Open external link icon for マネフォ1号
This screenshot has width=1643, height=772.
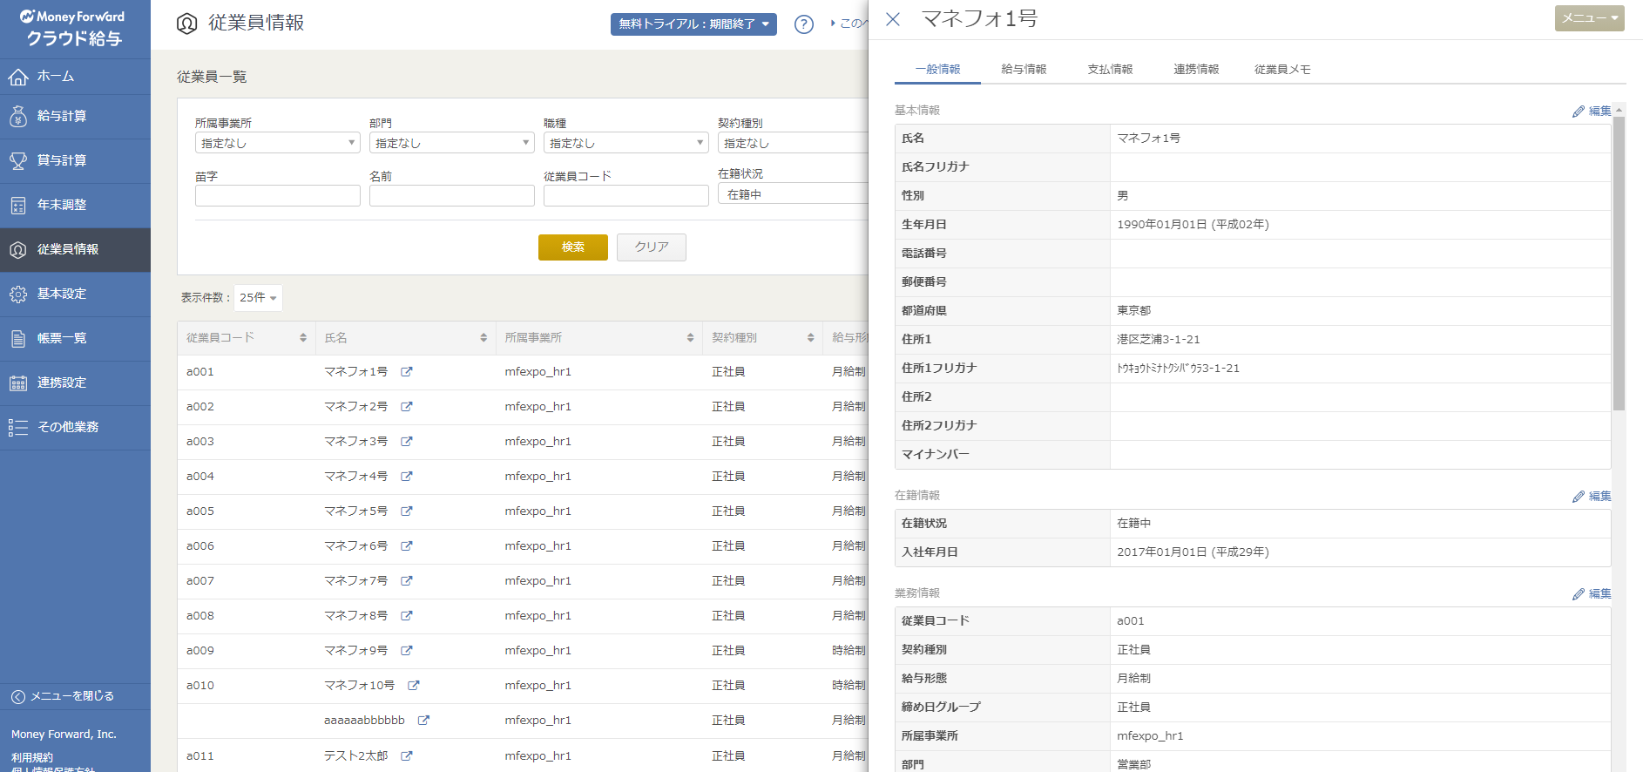406,372
